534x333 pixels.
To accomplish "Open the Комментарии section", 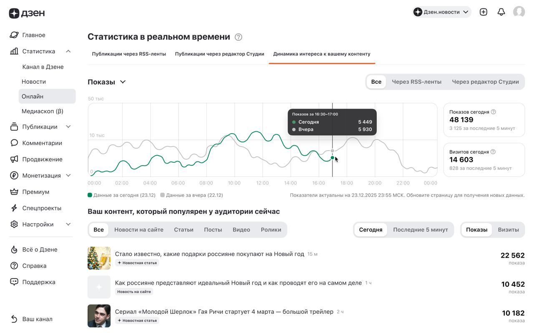I will (42, 142).
